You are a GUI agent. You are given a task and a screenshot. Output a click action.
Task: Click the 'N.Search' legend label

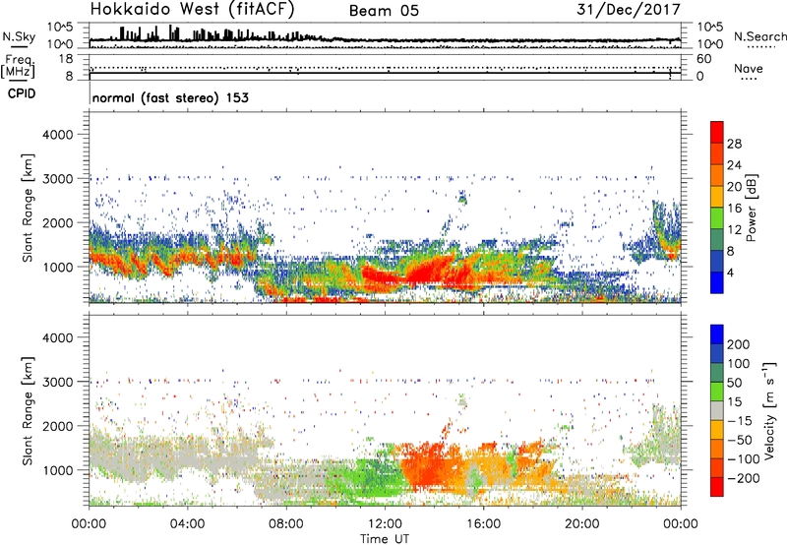click(759, 36)
